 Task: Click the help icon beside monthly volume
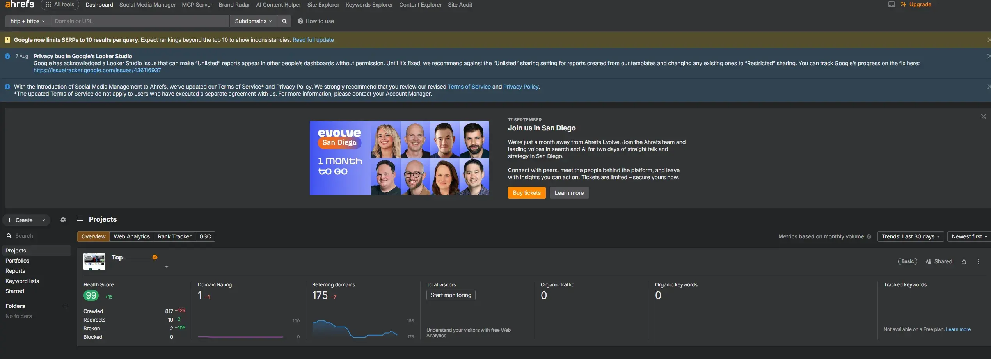coord(869,237)
